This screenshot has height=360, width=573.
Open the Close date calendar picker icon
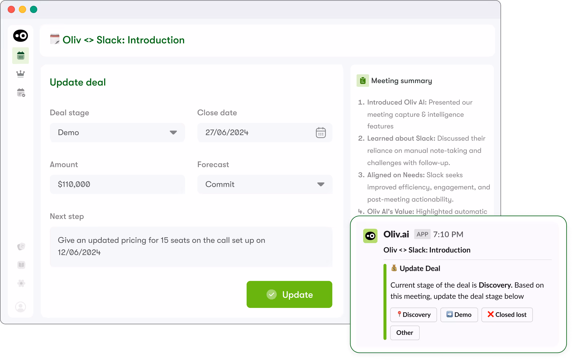click(320, 133)
